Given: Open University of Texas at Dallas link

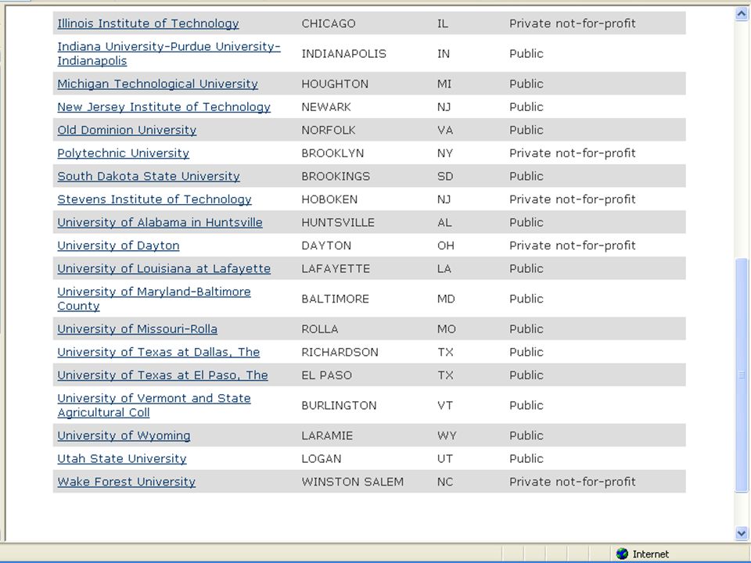Looking at the screenshot, I should click(159, 352).
